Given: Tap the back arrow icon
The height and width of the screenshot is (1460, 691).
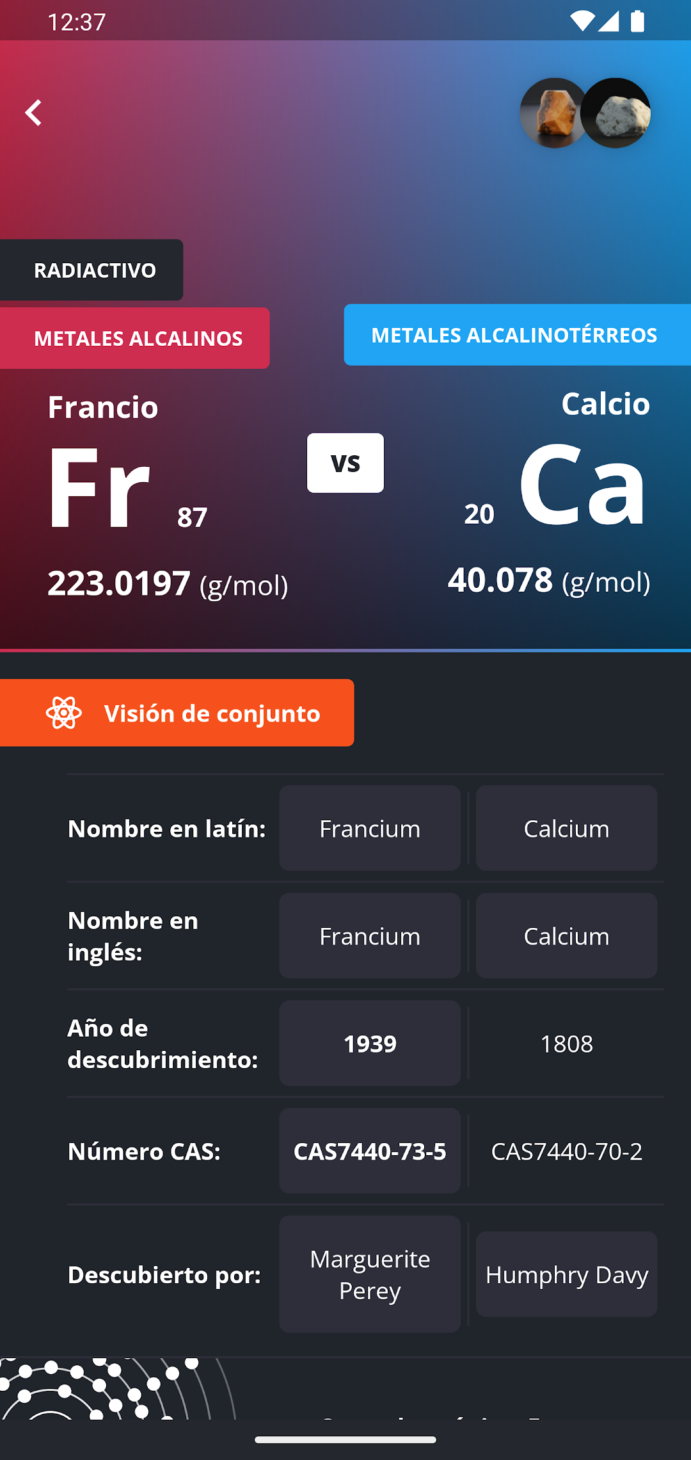Looking at the screenshot, I should click(33, 113).
